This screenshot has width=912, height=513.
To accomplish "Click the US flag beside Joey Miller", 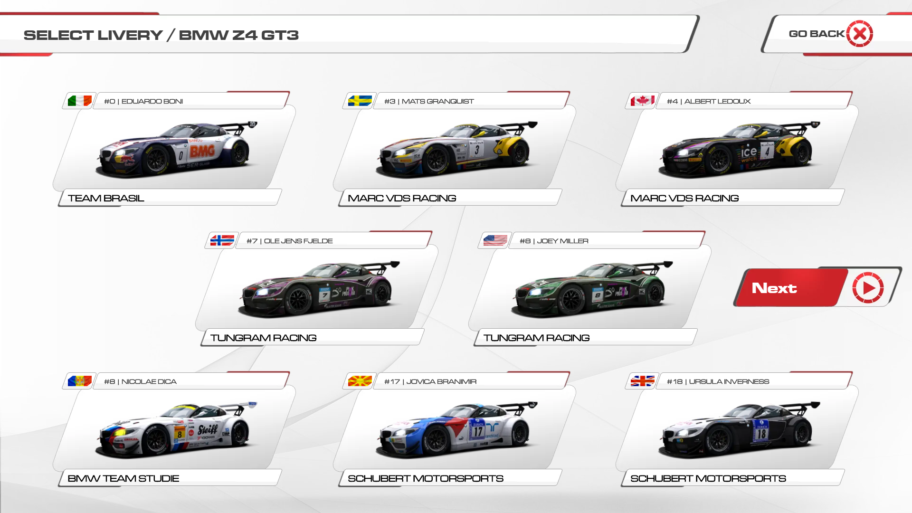I will pyautogui.click(x=495, y=240).
